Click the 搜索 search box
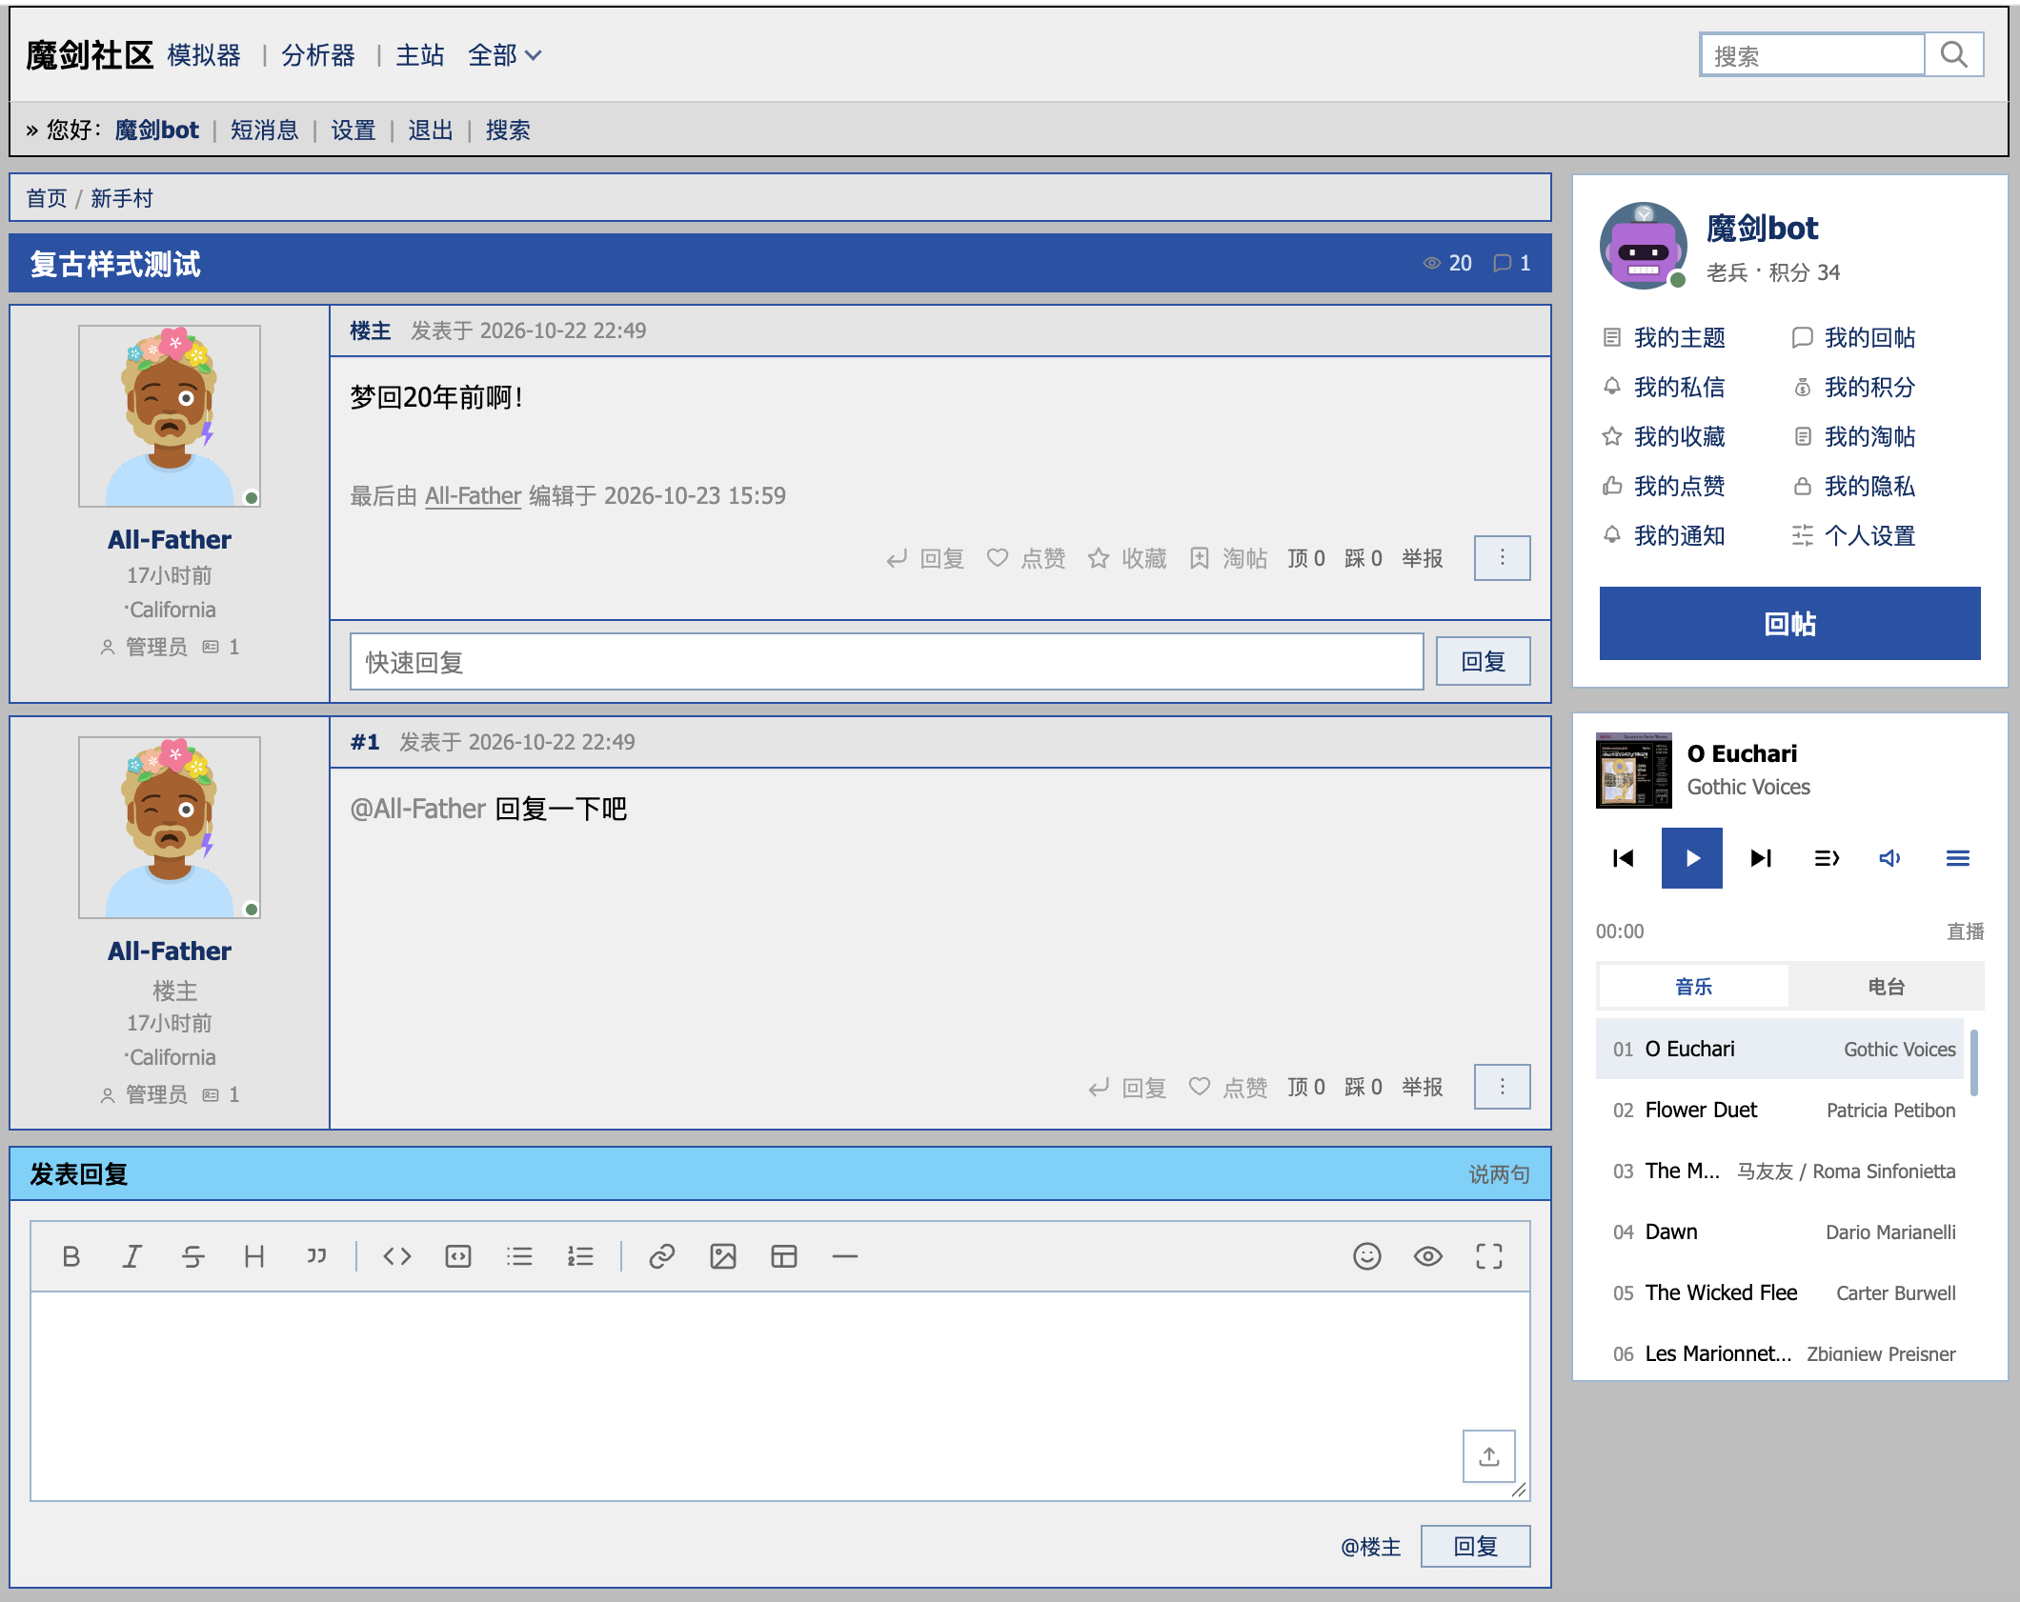 coord(1813,55)
